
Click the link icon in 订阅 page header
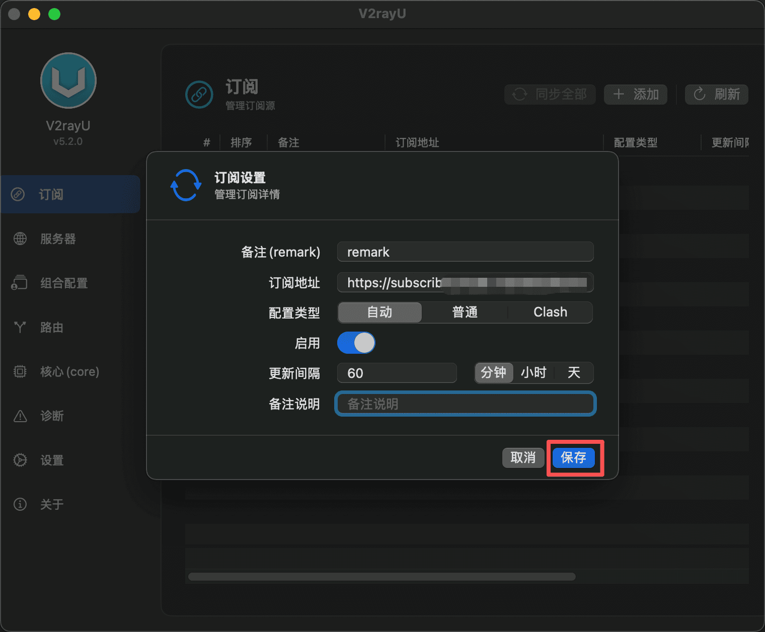[x=199, y=94]
